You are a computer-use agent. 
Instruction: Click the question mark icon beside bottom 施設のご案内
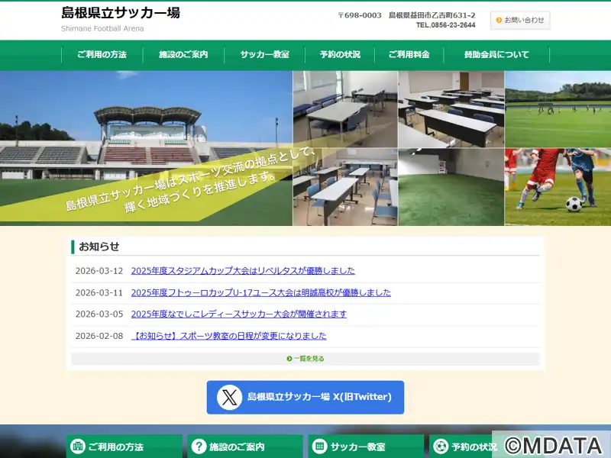pyautogui.click(x=199, y=447)
